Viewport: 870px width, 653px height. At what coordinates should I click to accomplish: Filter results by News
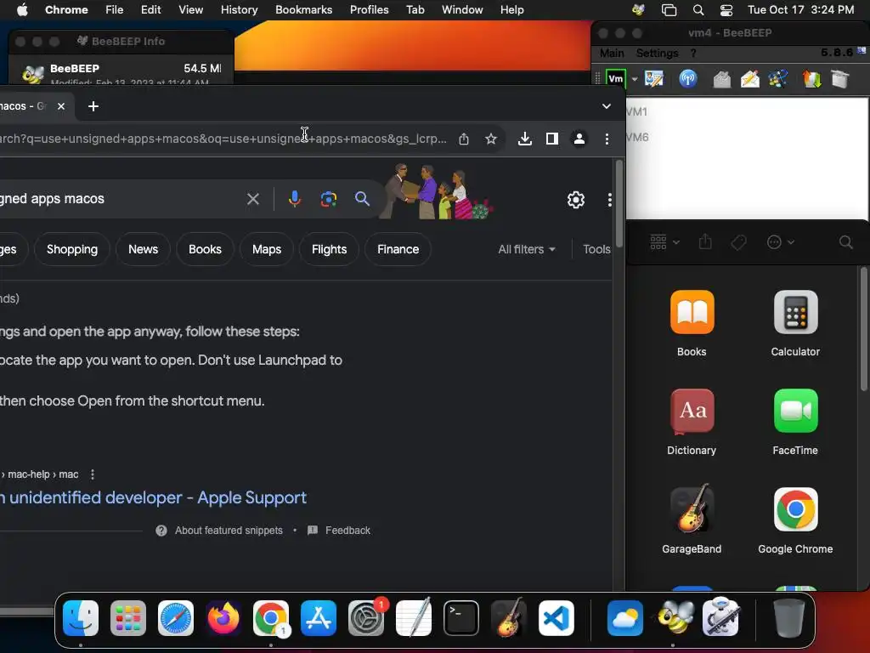pos(143,249)
